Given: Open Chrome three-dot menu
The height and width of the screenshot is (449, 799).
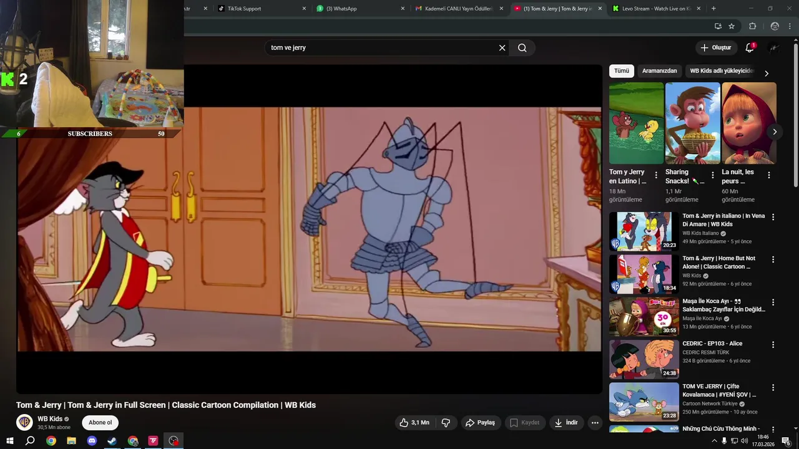Looking at the screenshot, I should point(790,26).
